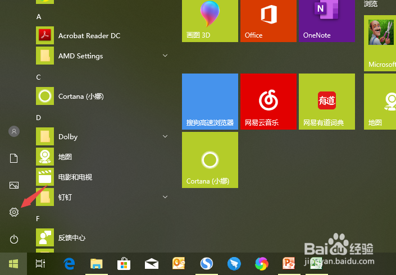This screenshot has height=275, width=396.
Task: Open the 搜狗高速浏览器 tile
Action: click(210, 102)
